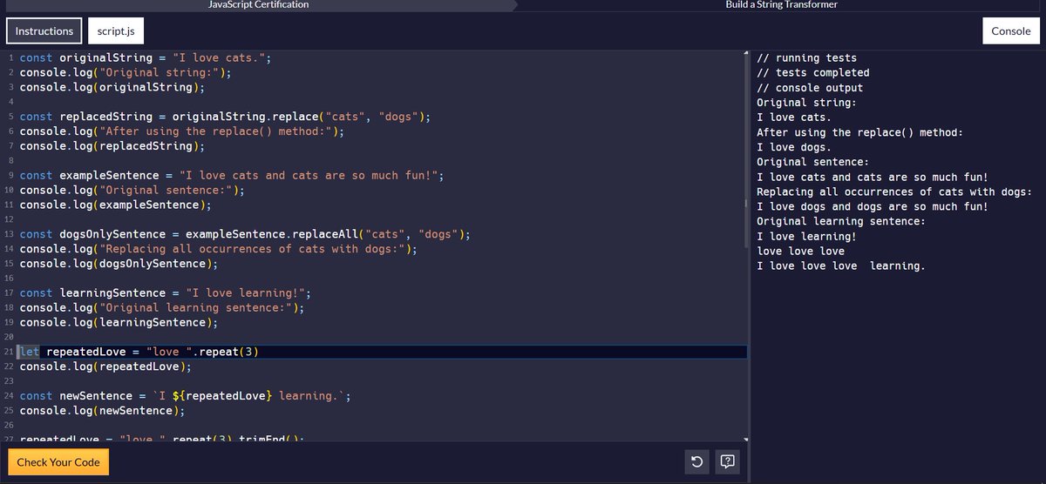Viewport: 1046px width, 484px height.
Task: Open the help question mark icon
Action: pos(729,461)
